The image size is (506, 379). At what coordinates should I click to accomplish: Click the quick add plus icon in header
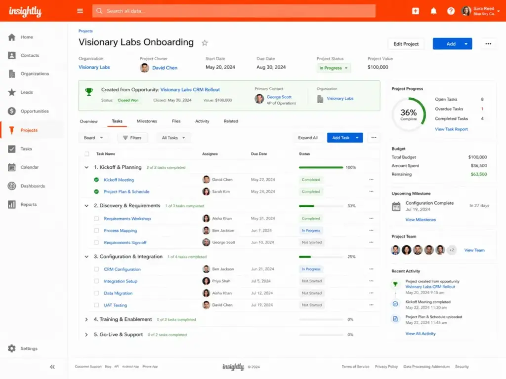click(416, 11)
